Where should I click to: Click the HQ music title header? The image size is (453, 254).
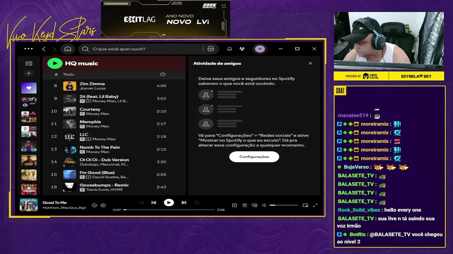(81, 64)
